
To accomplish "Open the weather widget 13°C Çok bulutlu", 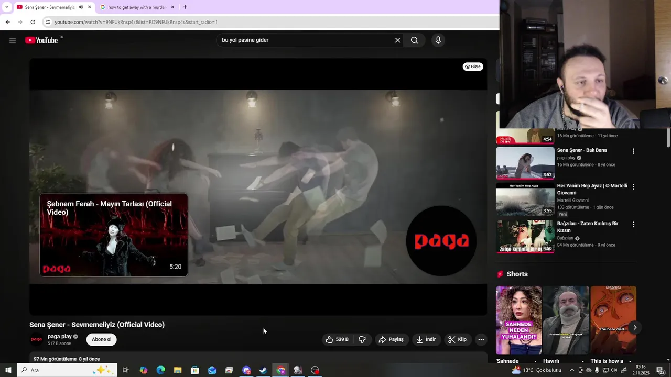I will (x=537, y=370).
